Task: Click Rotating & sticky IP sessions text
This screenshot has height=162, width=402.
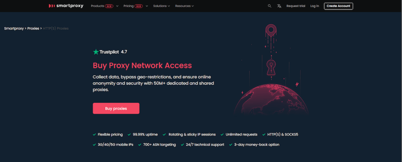Action: tap(192, 134)
